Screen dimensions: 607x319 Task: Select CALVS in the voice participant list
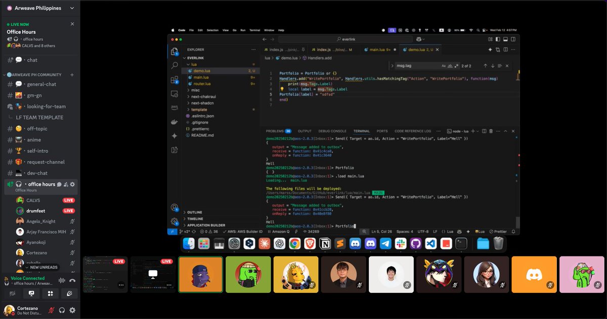(45, 200)
